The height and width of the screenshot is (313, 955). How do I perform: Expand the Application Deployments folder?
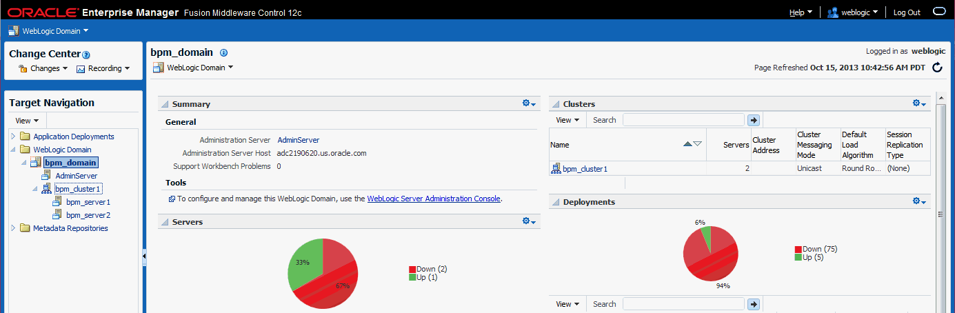[13, 137]
